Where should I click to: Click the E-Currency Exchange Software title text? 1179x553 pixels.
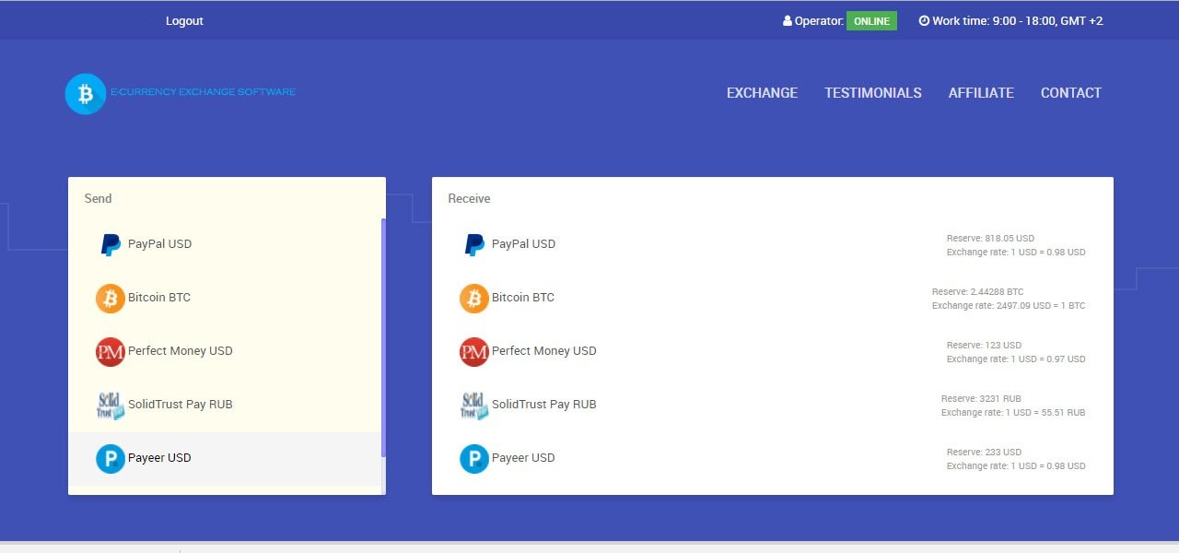(203, 92)
